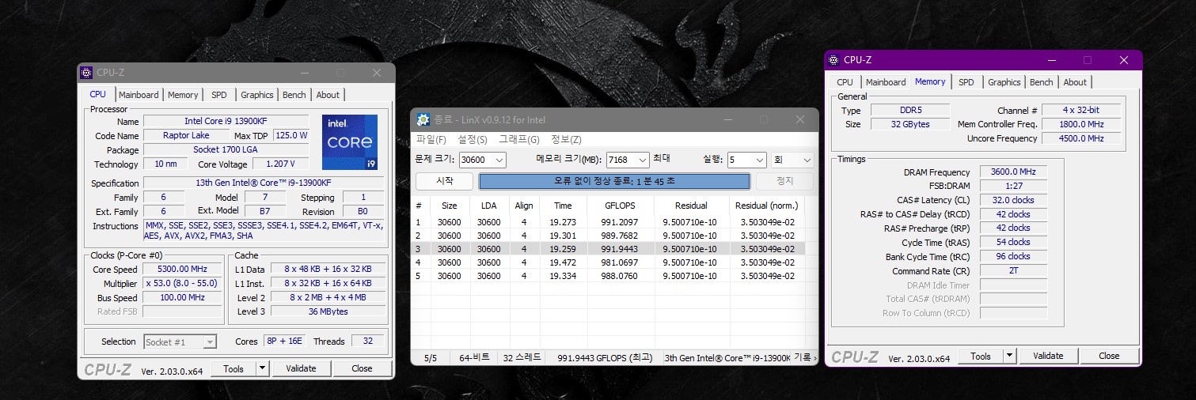The width and height of the screenshot is (1196, 400).
Task: Select SPD tab in purple CPU-Z window
Action: click(x=966, y=82)
